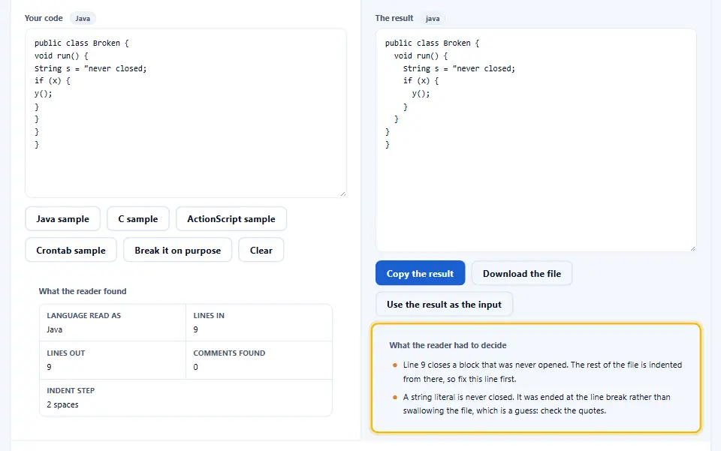Screen dimensions: 721x451
Task: Click the Break it on purpose button
Action: [177, 251]
